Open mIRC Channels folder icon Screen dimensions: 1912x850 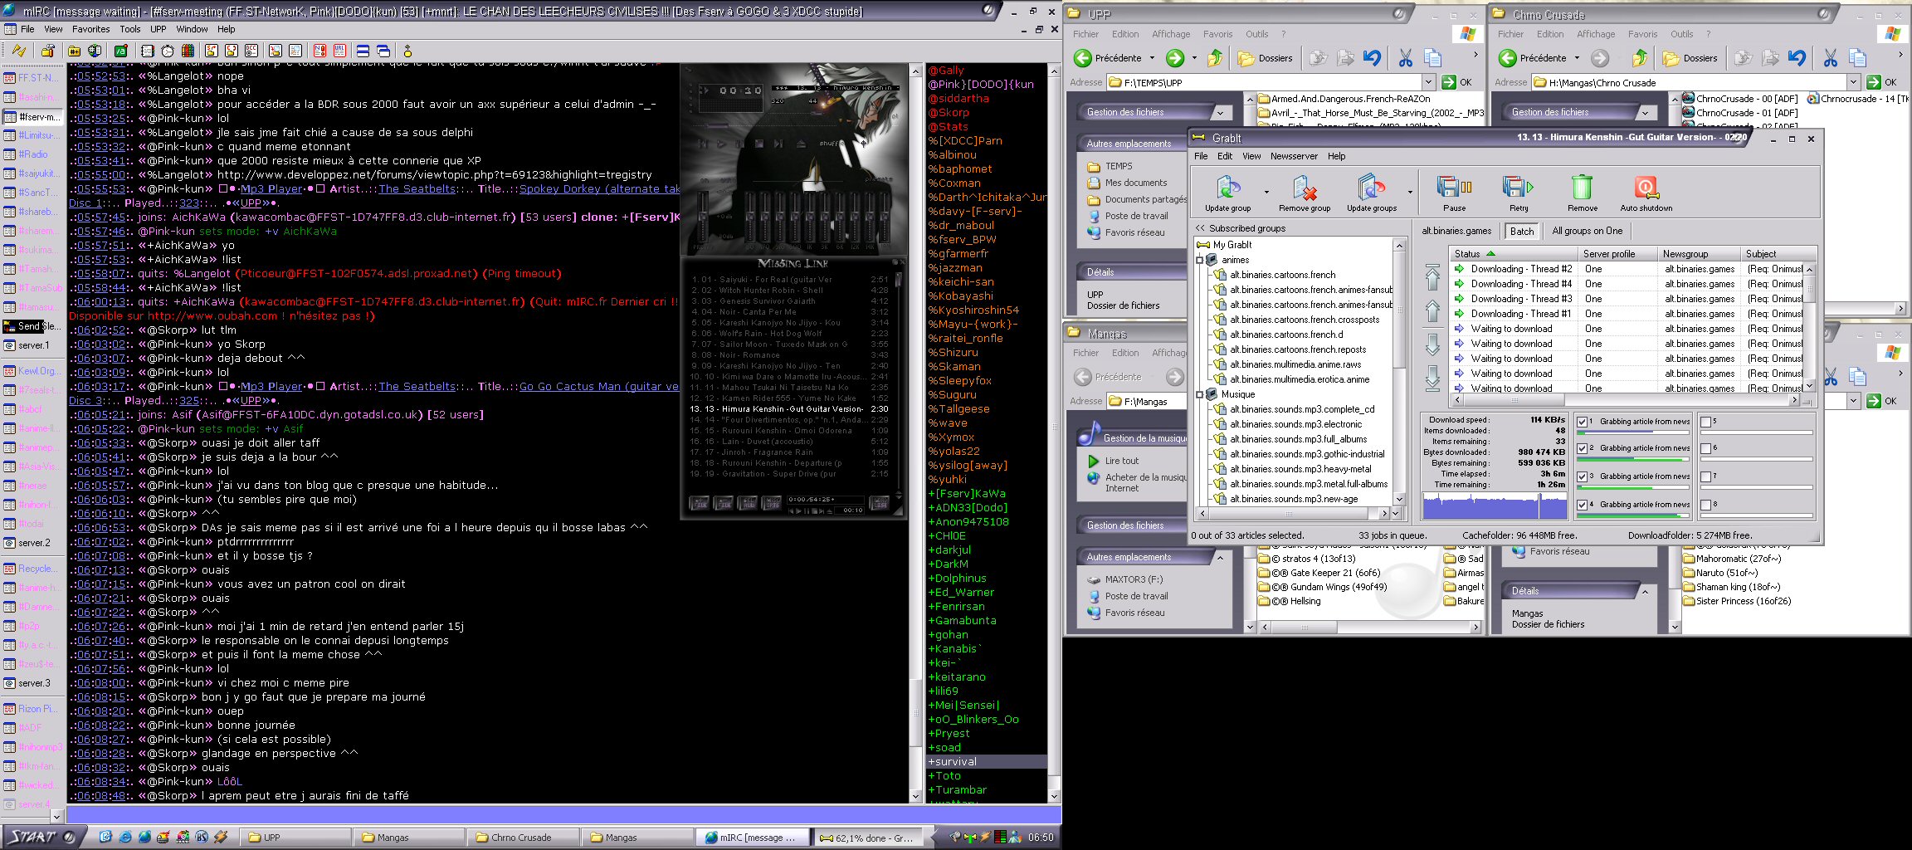(x=74, y=51)
